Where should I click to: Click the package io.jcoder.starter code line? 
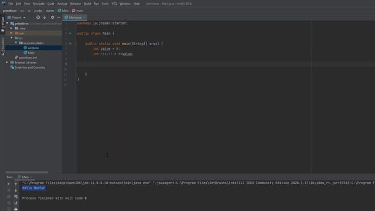[x=103, y=23]
